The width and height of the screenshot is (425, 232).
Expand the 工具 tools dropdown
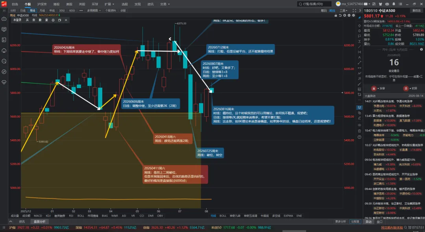point(344,11)
